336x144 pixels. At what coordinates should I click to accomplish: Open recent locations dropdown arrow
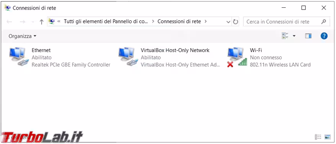33,22
